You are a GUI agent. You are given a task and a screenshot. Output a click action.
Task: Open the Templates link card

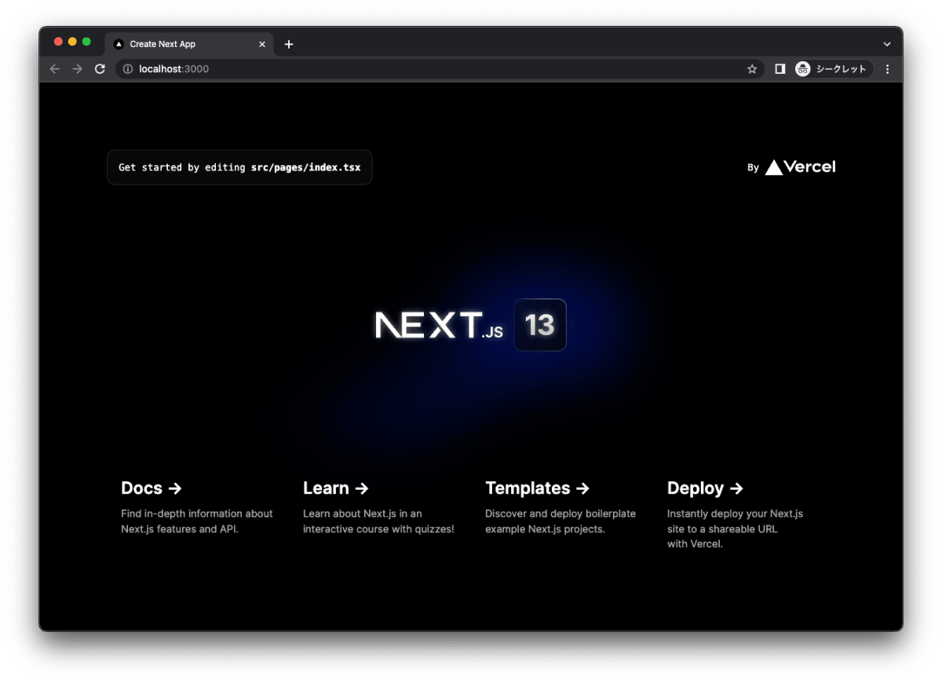pos(563,508)
